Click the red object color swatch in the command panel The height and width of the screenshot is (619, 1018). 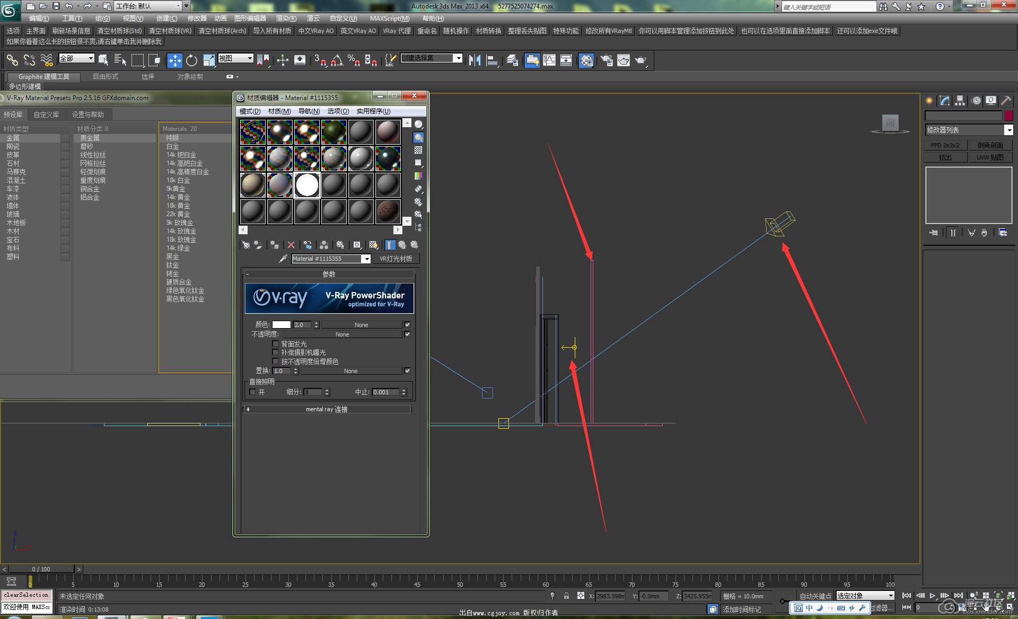(x=1008, y=116)
